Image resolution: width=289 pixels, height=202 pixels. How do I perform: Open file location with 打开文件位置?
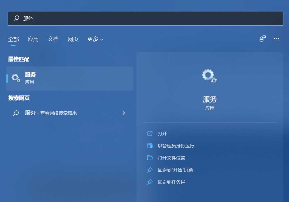point(172,158)
